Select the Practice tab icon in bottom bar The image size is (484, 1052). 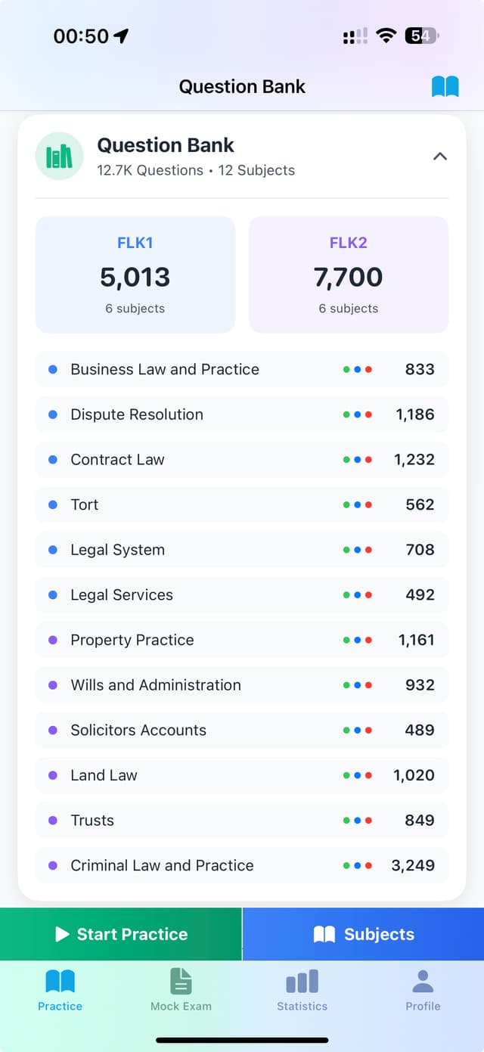pos(60,981)
